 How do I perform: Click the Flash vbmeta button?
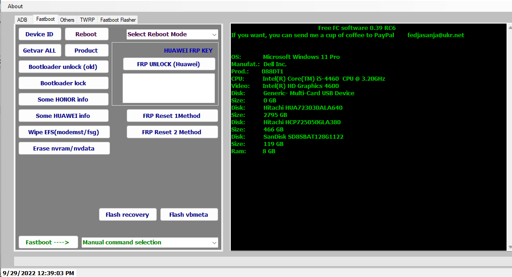189,214
